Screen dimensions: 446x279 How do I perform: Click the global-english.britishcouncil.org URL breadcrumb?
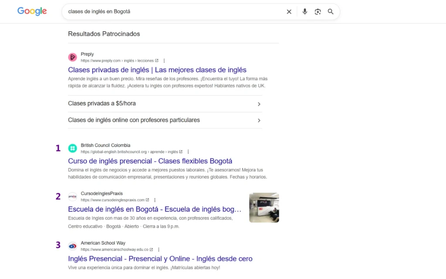pyautogui.click(x=129, y=152)
